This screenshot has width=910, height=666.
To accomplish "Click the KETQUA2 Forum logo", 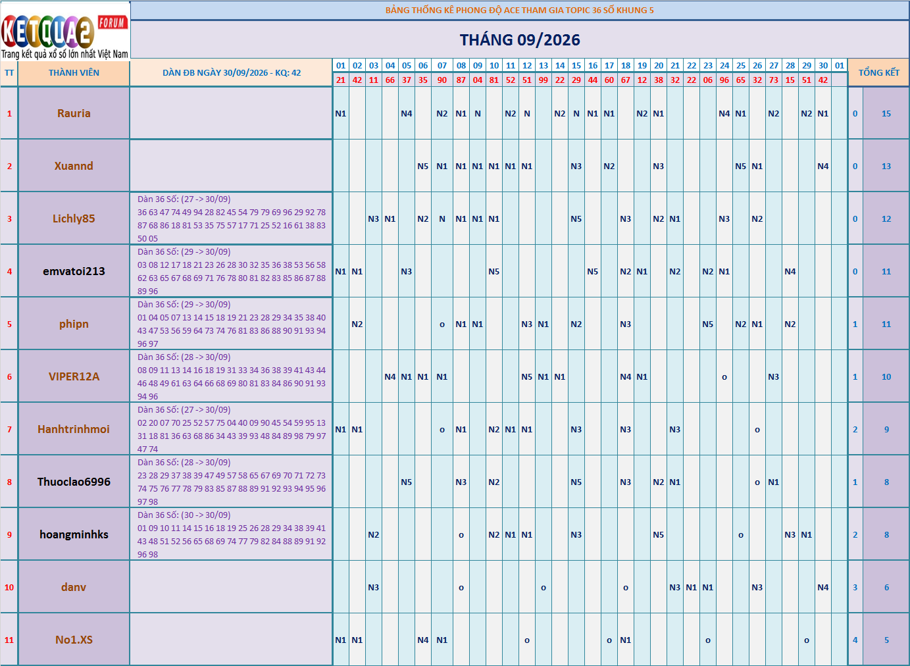I will (65, 30).
